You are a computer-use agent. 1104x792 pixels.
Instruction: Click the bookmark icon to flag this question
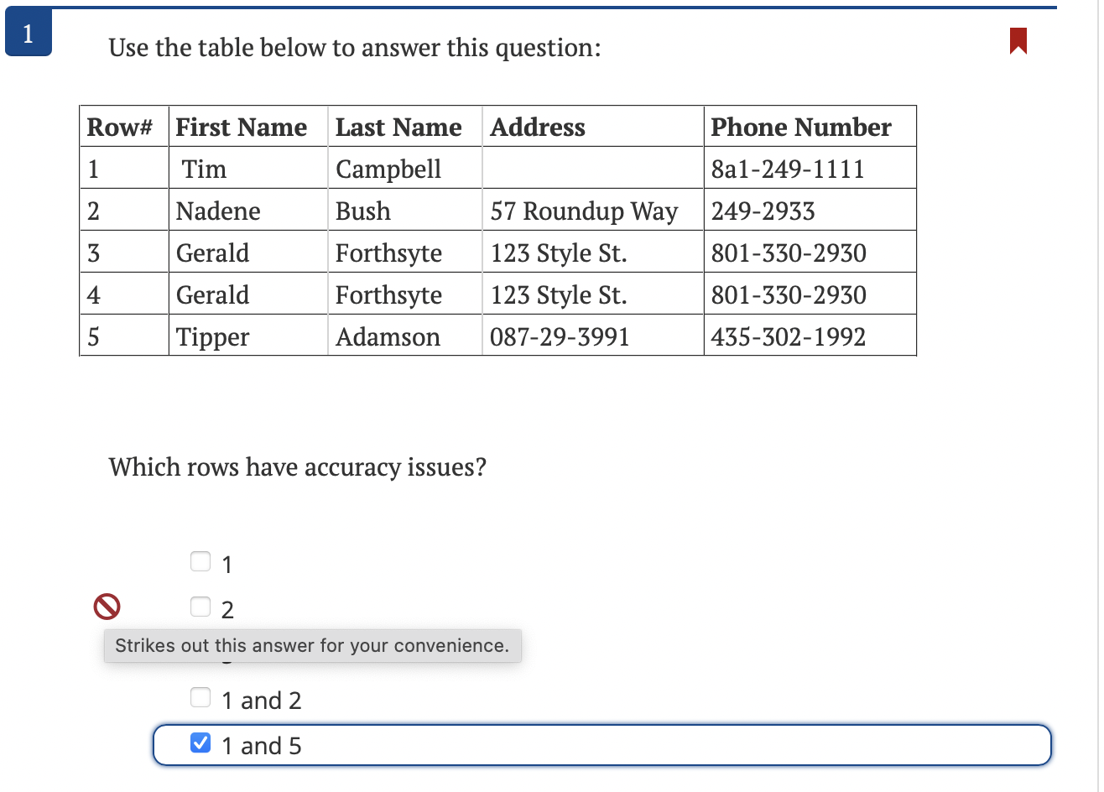coord(1018,41)
